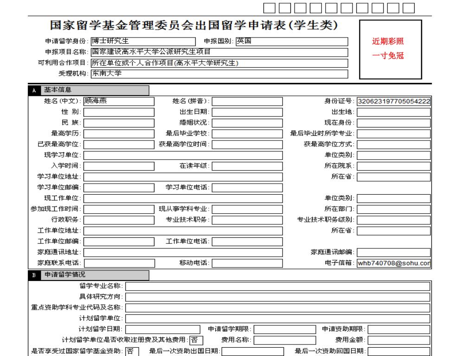Select the 家庭通讯地址 input field
Viewport: 475px width, 356px height.
(183, 253)
